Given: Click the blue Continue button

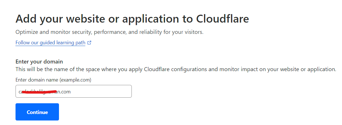Looking at the screenshot, I should pos(37,112).
